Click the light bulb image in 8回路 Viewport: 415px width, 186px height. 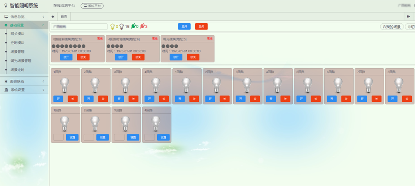[x=399, y=85]
